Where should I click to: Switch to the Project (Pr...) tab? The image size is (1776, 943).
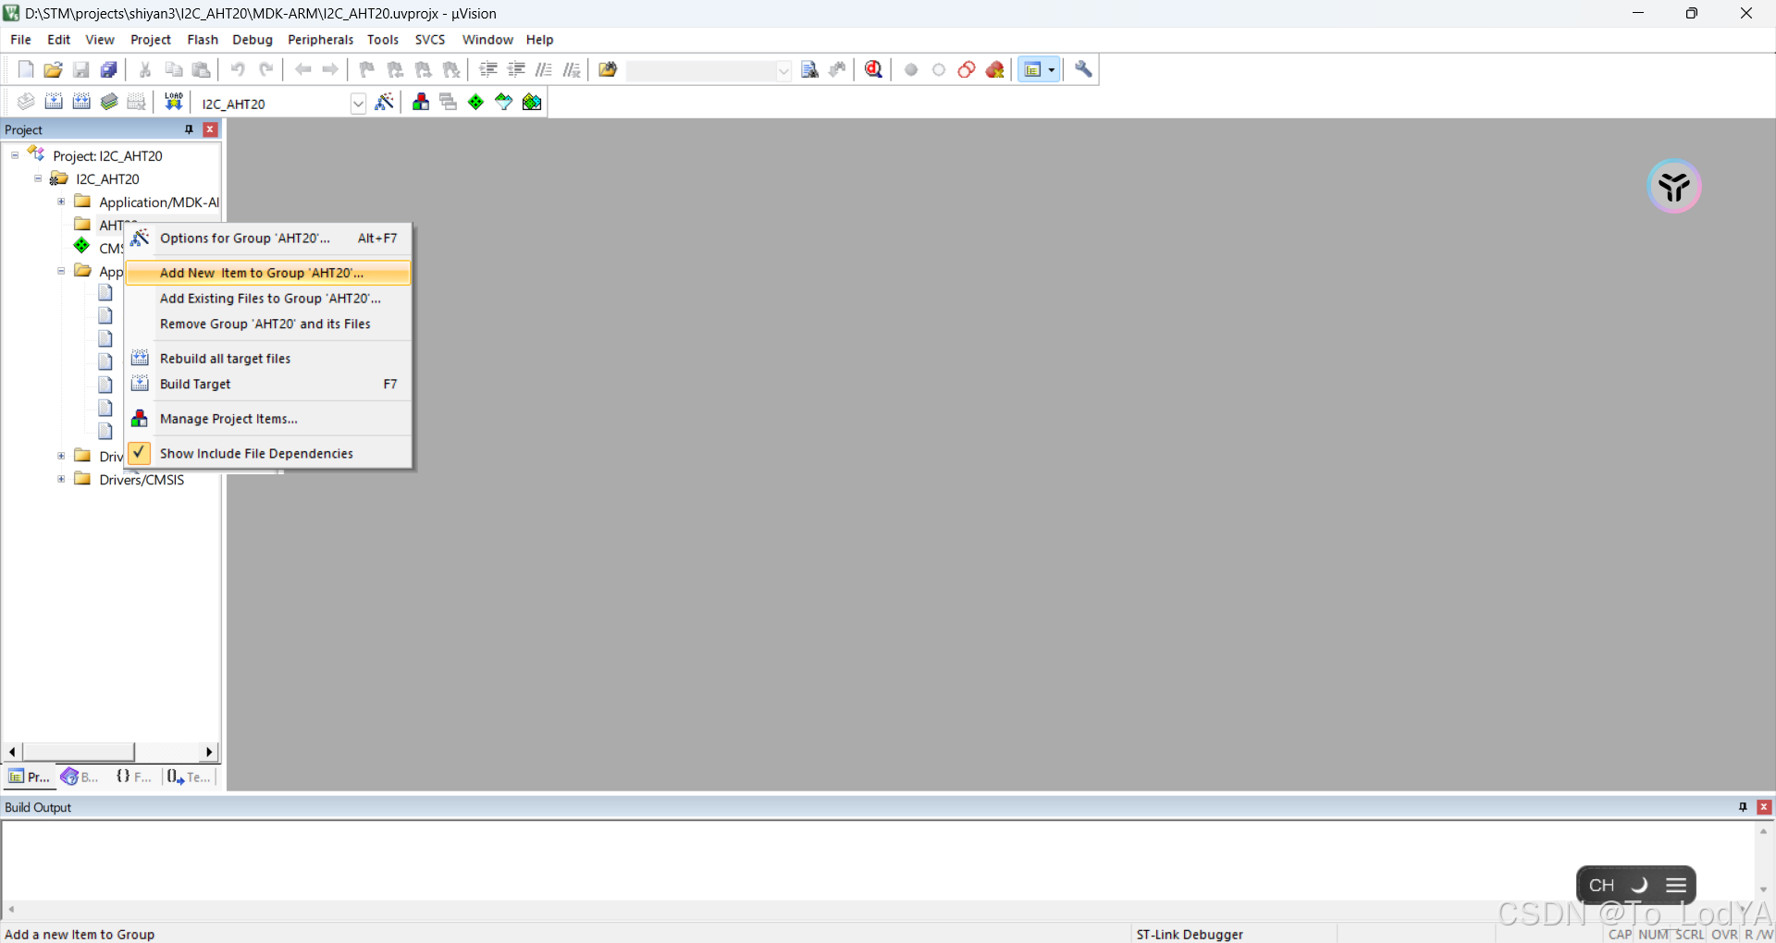pyautogui.click(x=29, y=777)
